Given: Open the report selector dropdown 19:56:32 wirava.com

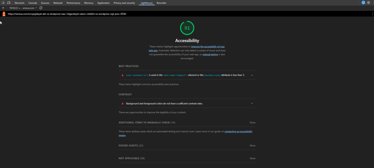Looking at the screenshot, I should coord(23,8).
